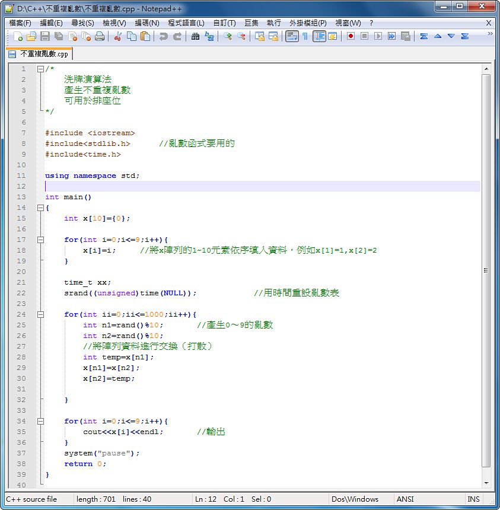Click the Save All icon
The height and width of the screenshot is (510, 500).
(x=59, y=36)
